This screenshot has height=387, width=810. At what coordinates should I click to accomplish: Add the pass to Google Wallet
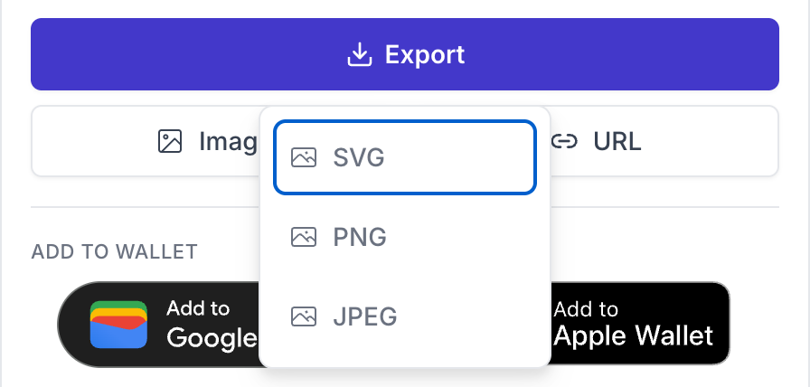tap(158, 324)
